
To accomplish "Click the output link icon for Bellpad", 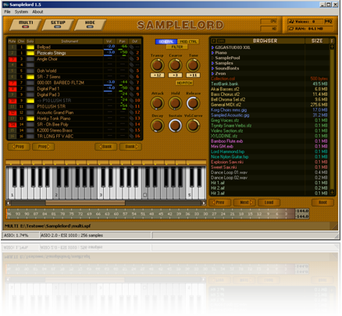I will (132, 47).
